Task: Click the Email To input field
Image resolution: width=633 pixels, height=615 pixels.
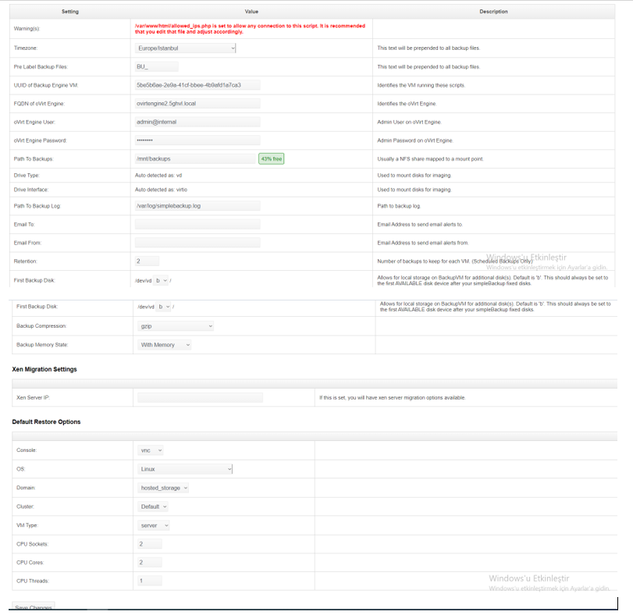Action: (x=197, y=224)
